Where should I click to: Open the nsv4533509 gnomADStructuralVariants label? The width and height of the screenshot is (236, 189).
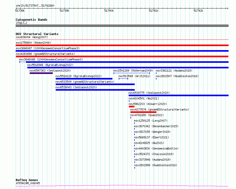[x=85, y=82]
